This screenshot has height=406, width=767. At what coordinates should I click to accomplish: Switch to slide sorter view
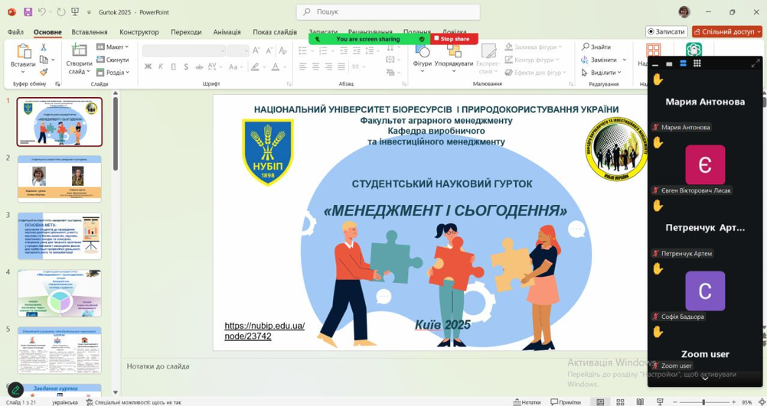pos(620,402)
